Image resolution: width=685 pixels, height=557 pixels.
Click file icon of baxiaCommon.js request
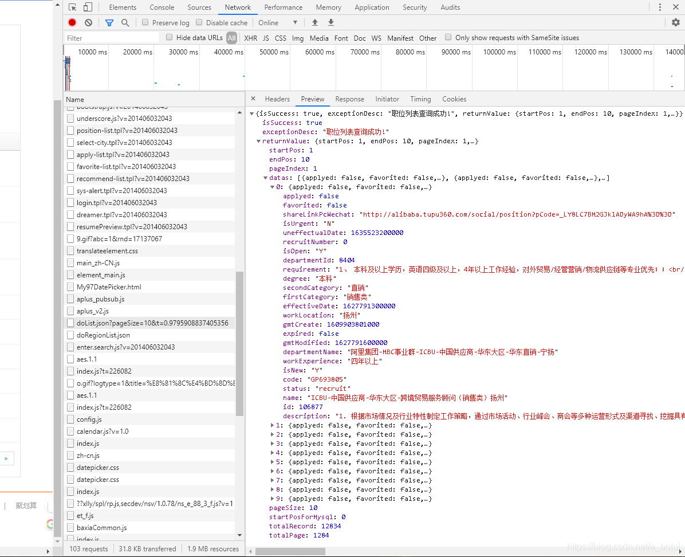[x=70, y=528]
